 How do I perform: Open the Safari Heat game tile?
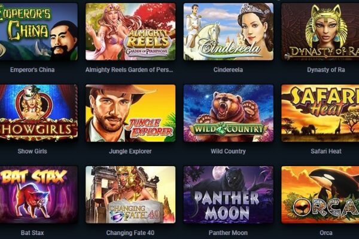coord(320,113)
